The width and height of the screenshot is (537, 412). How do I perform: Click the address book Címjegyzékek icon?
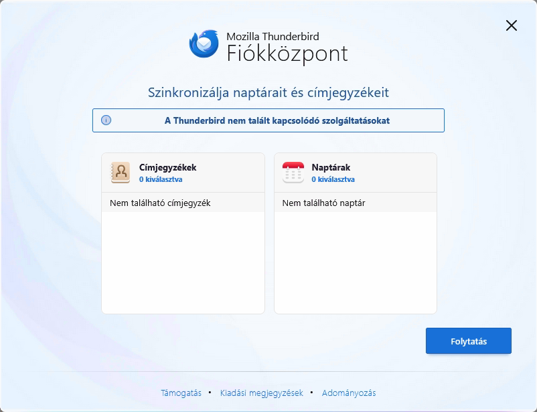[121, 173]
